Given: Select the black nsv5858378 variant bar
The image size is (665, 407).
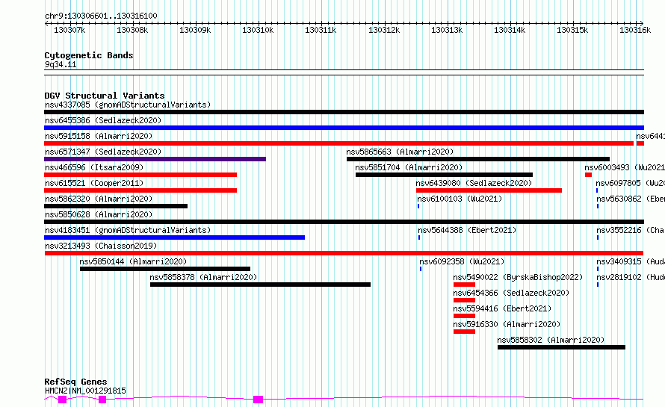Looking at the screenshot, I should [261, 285].
